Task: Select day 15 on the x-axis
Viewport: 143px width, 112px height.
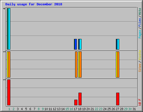Action: 67,109
